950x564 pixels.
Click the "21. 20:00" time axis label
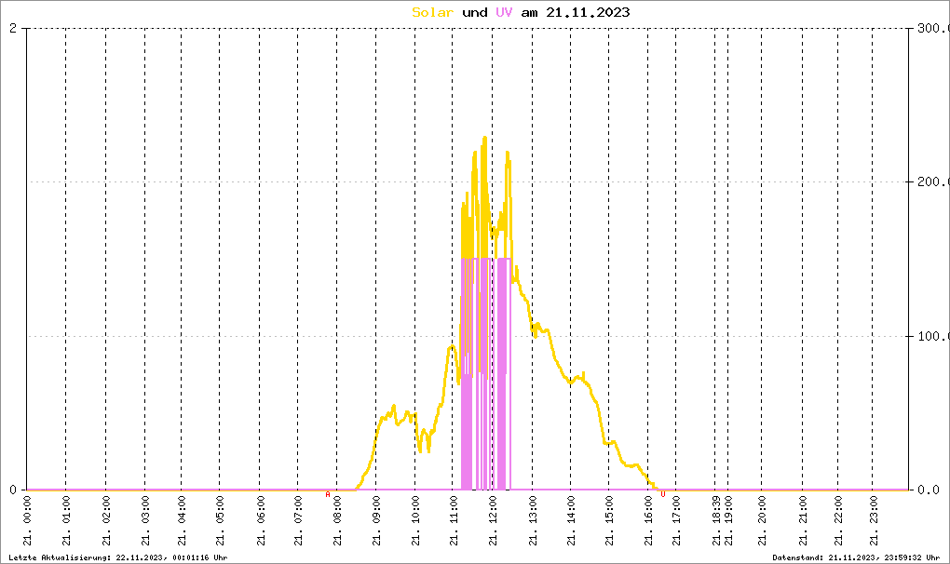(x=762, y=521)
